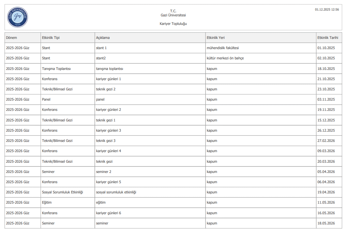Click the Dönem column header
Image resolution: width=346 pixels, height=234 pixels.
[x=11, y=38]
